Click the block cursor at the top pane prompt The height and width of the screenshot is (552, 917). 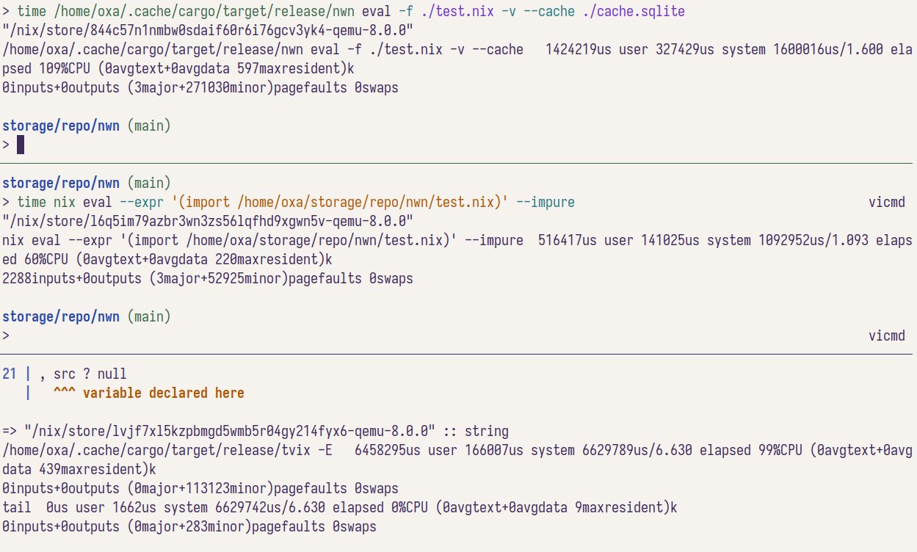coord(21,145)
